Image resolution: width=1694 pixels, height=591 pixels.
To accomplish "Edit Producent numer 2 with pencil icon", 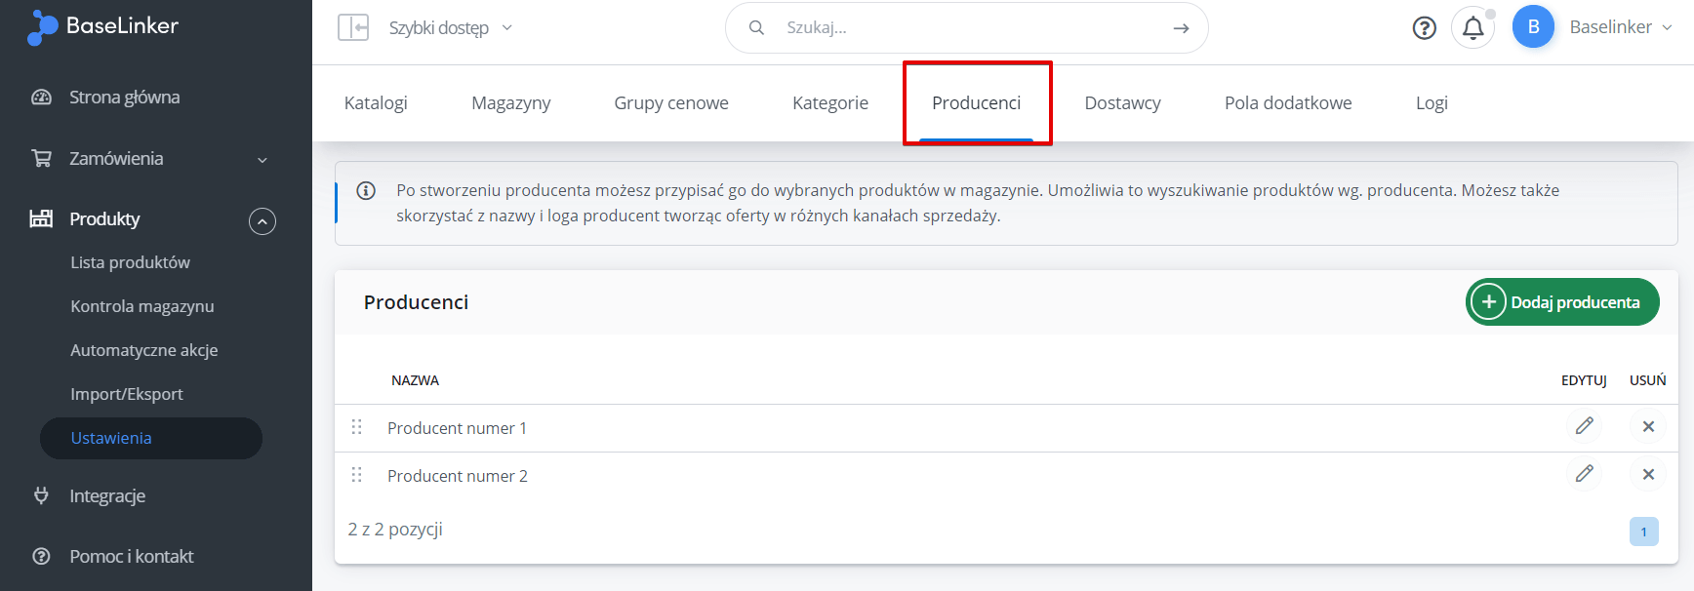I will point(1585,474).
